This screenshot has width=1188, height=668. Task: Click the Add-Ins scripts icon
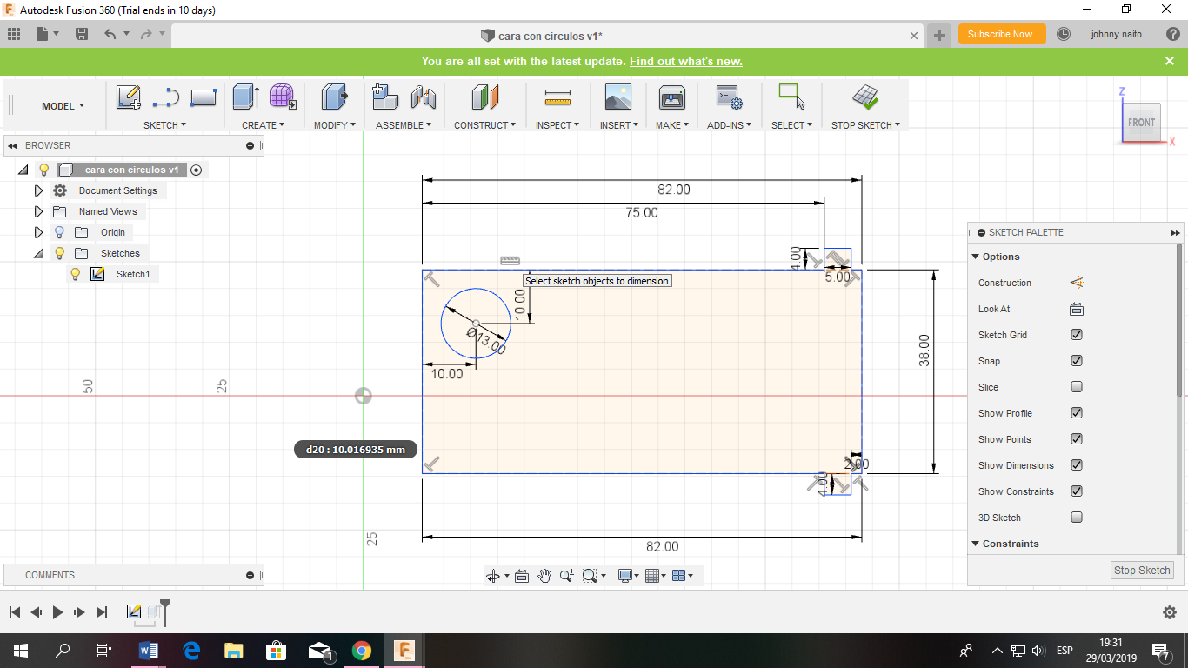click(x=728, y=97)
